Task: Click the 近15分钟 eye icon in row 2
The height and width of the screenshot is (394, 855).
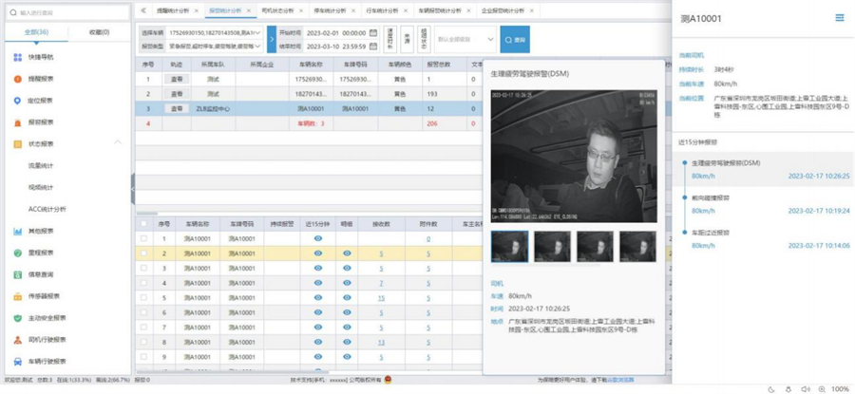Action: click(x=318, y=253)
